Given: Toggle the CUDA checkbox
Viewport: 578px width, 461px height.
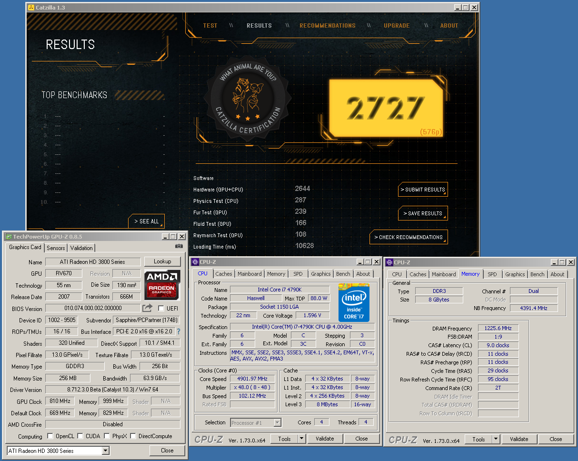Looking at the screenshot, I should (80, 436).
